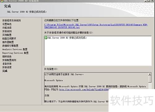This screenshot has height=112, width=155.
Task: Click the supplementary info scrollbar up arrow
Action: click(x=150, y=74)
